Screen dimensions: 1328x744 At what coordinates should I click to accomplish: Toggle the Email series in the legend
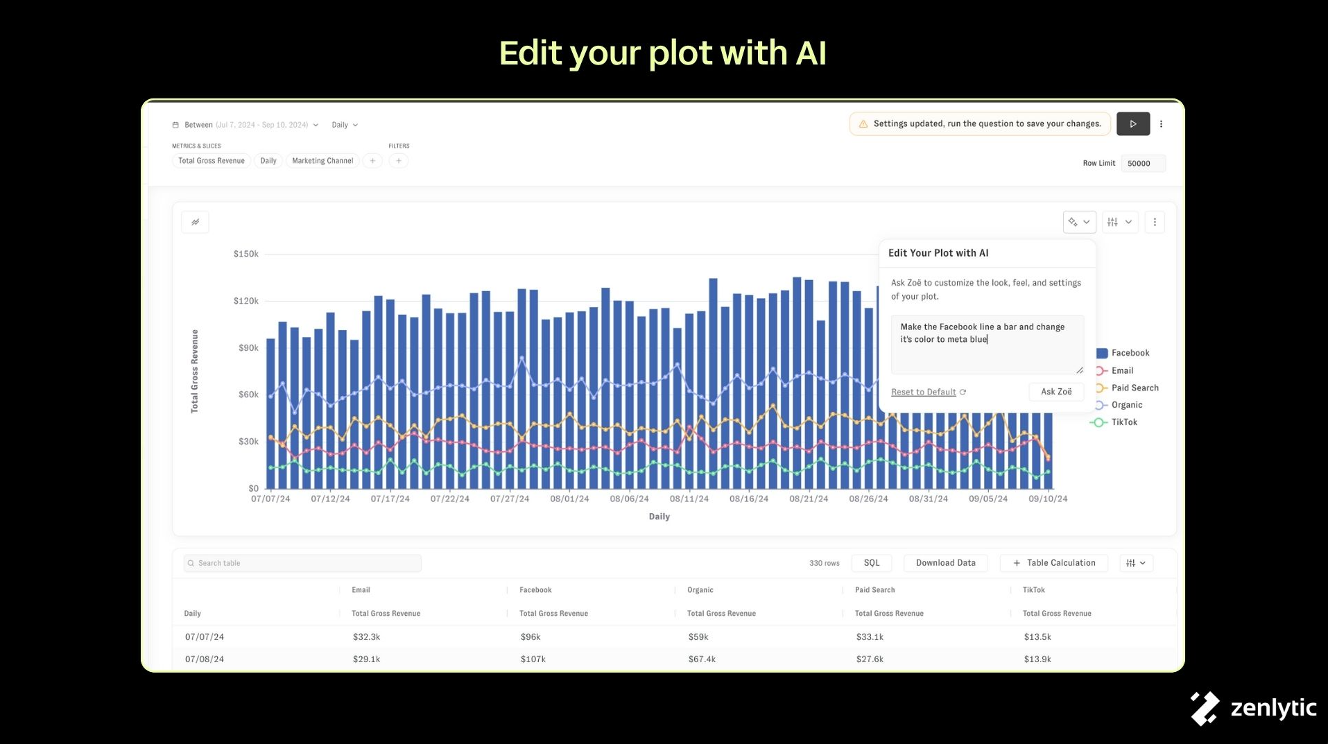[x=1122, y=371]
